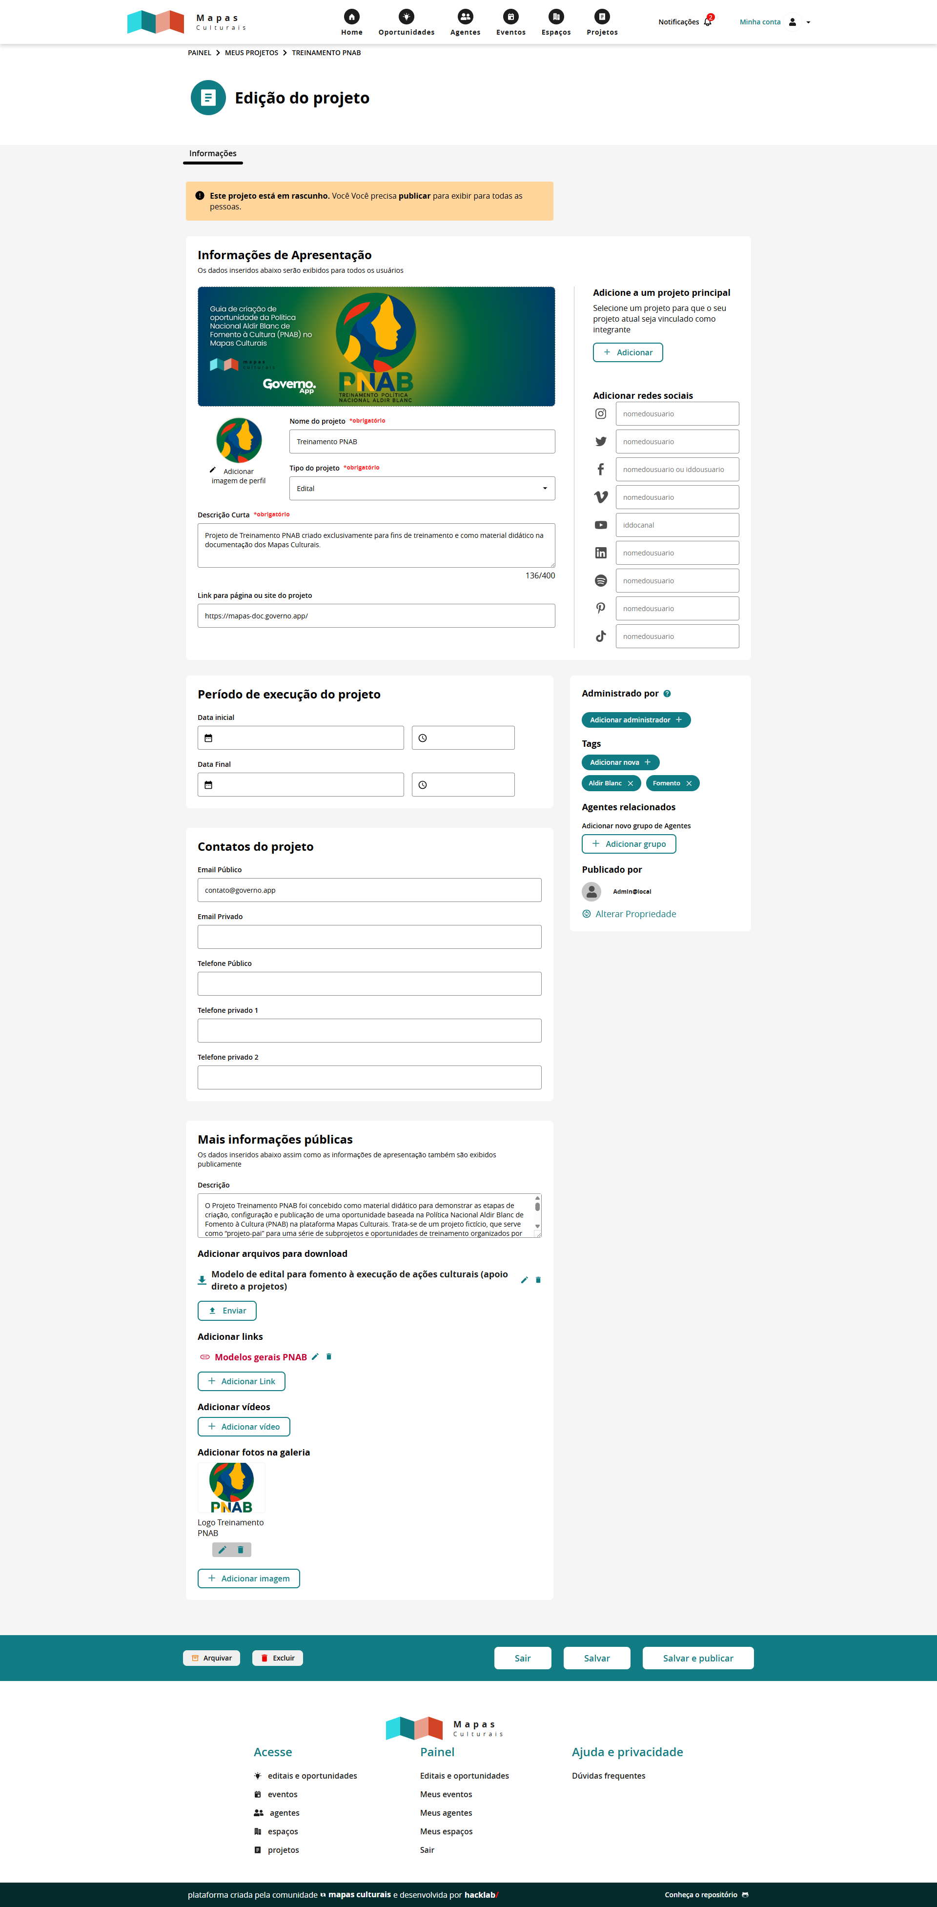Screen dimensions: 937x1907
Task: Click the 'Salvar e publicar' button
Action: 697,1658
